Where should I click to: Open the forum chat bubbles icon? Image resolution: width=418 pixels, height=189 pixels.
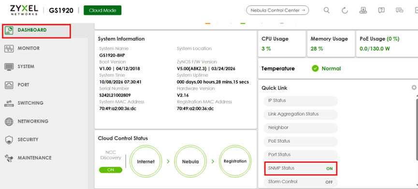399,11
